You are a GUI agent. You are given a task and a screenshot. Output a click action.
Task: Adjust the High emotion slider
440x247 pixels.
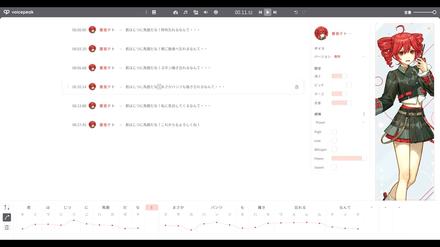point(349,132)
